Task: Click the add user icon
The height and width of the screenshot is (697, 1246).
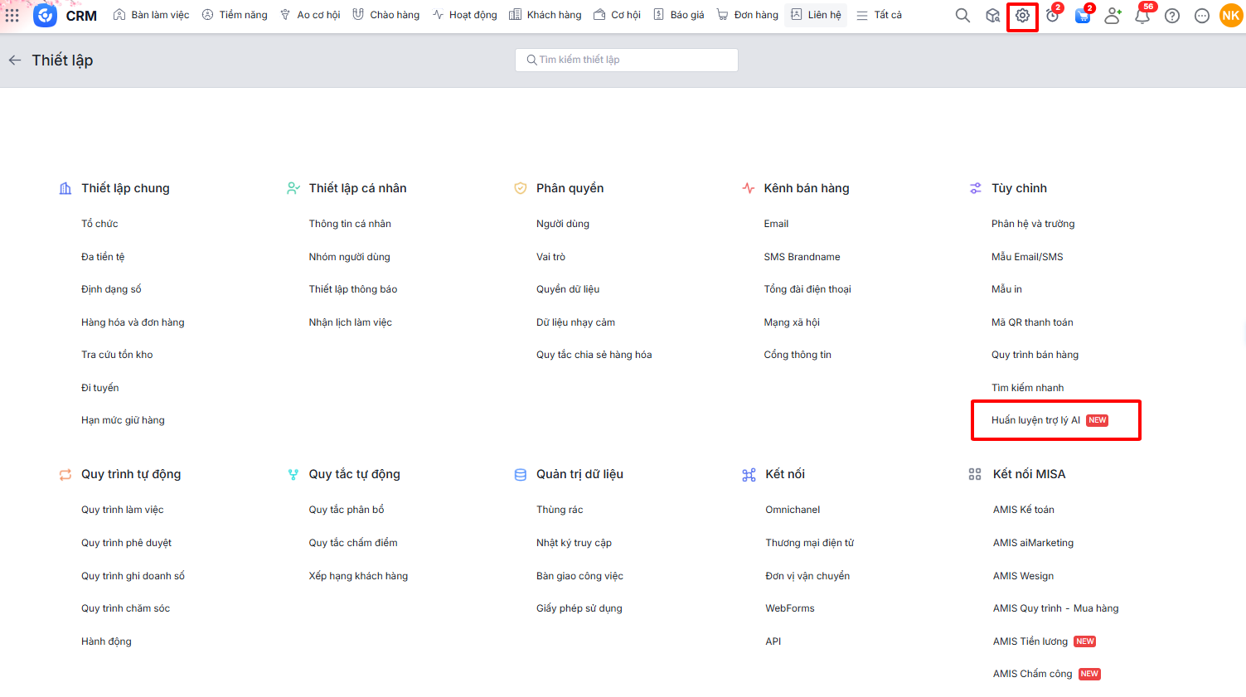Action: (1113, 16)
